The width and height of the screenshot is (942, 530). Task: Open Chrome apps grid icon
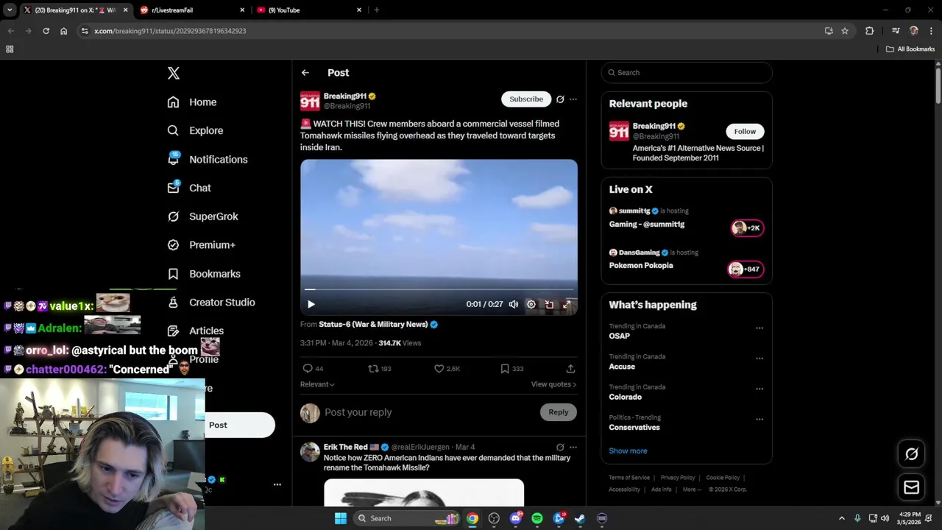(10, 49)
